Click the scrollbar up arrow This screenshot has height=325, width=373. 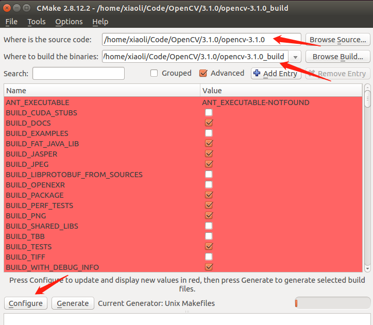click(367, 87)
